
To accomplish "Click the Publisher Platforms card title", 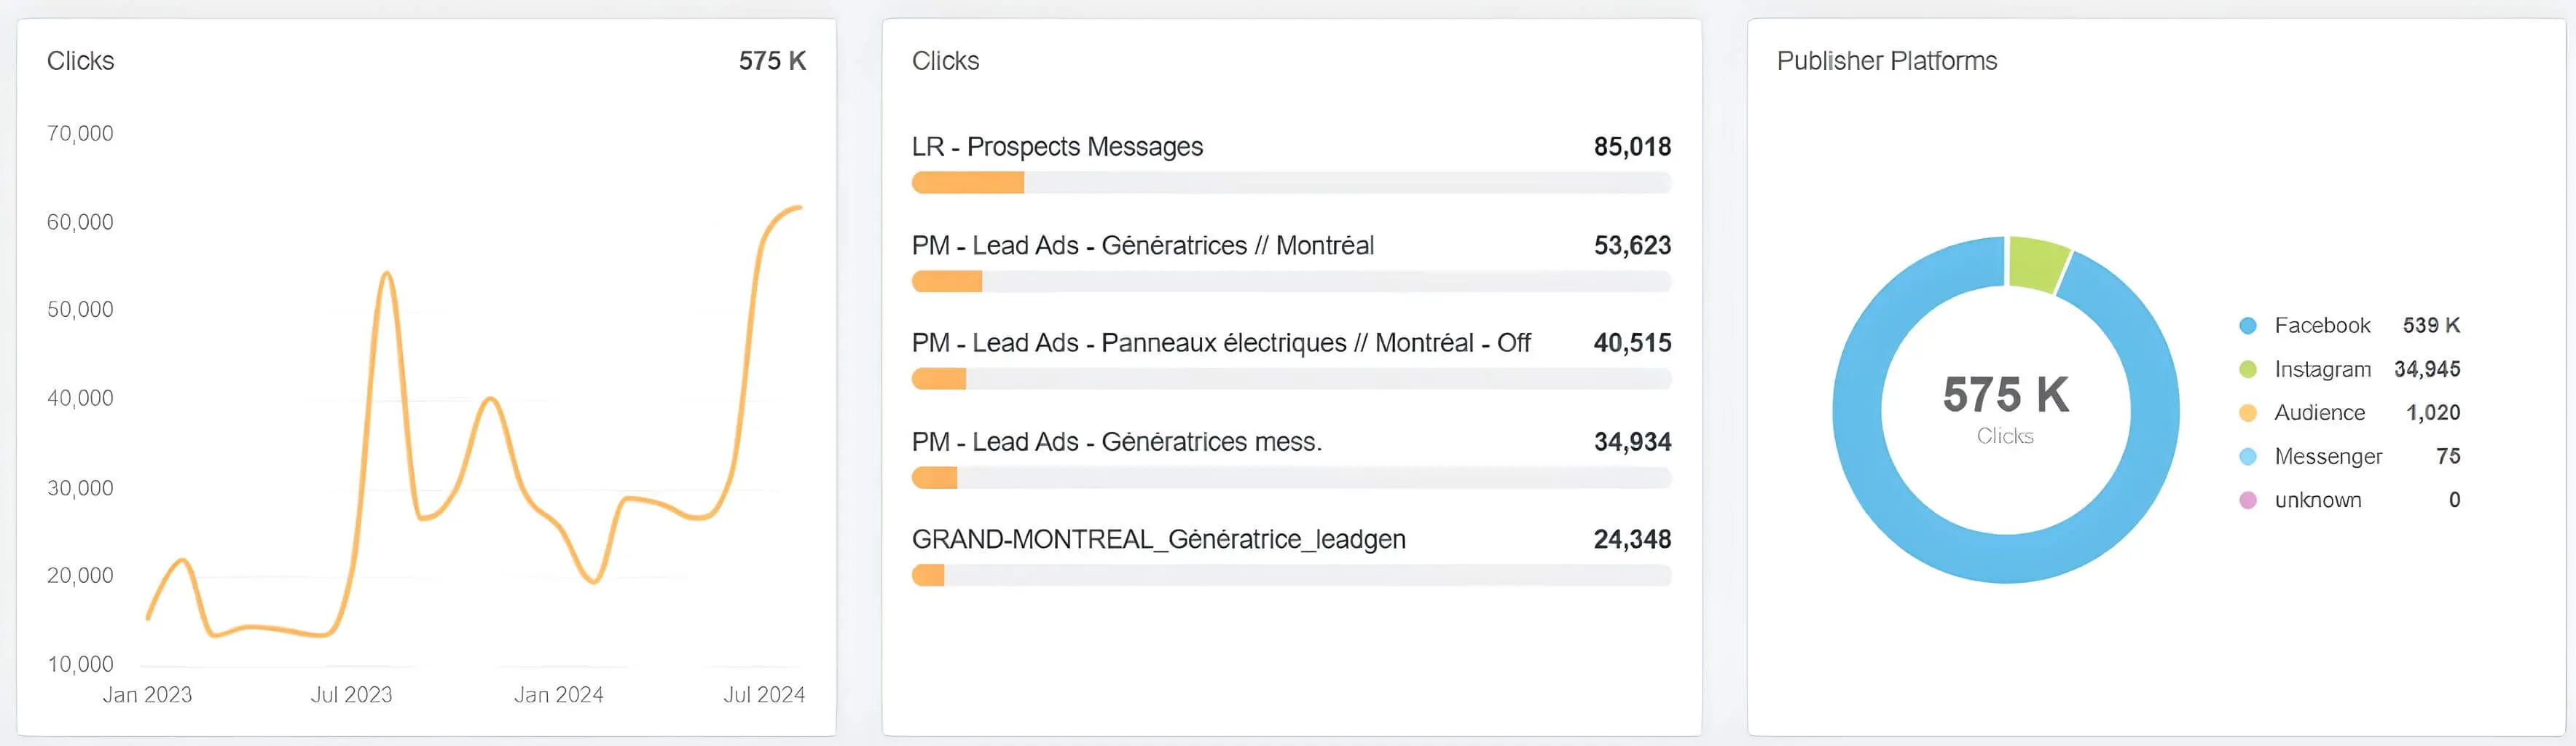I will [x=1886, y=61].
